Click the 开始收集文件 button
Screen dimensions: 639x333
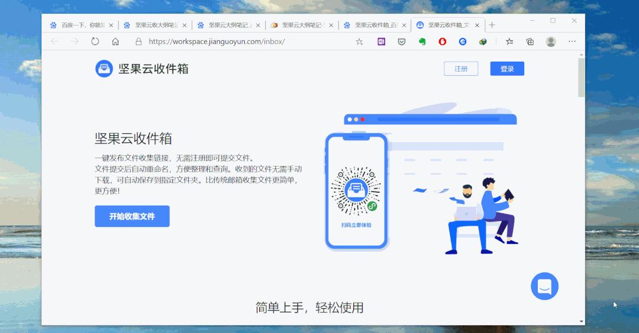[132, 216]
